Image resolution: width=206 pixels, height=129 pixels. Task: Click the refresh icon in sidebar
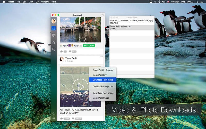[54, 114]
